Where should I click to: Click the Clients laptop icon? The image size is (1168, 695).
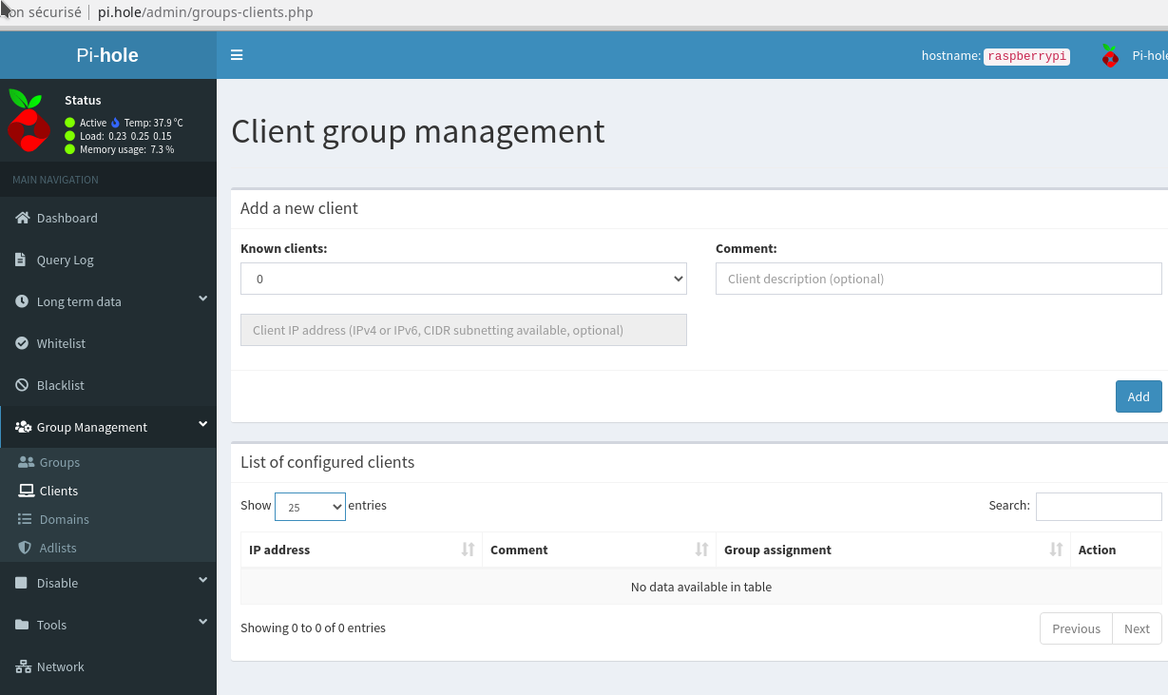coord(27,491)
